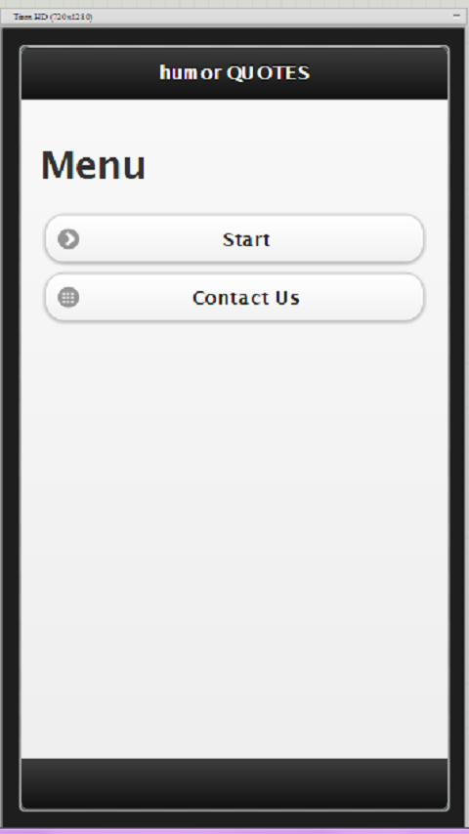Screen dimensions: 469x834
Task: Click the gridded ruler strip above title bar
Action: coord(234,4)
